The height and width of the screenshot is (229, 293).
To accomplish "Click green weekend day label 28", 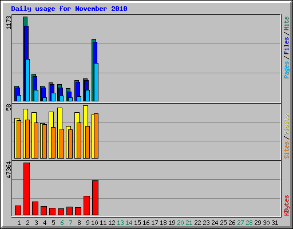I will 249,223.
